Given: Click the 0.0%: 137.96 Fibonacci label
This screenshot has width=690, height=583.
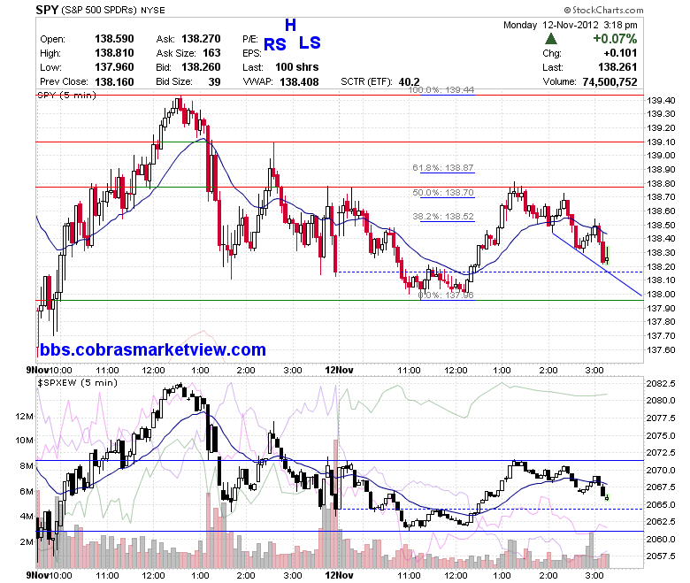Looking at the screenshot, I should coord(446,295).
